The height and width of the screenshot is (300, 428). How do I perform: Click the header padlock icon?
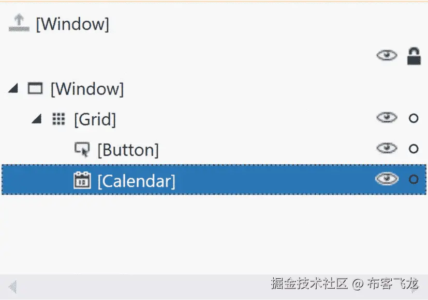click(414, 56)
